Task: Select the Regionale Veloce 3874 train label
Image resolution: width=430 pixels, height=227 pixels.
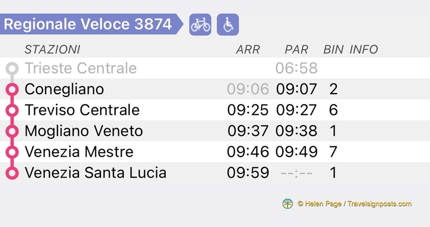Action: (x=87, y=24)
